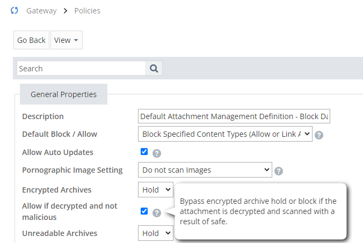Open the Unreadable Archives dropdown
Image resolution: width=363 pixels, height=243 pixels.
coord(155,233)
